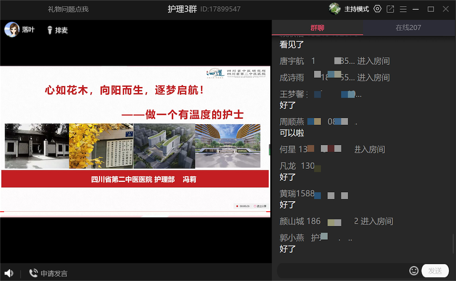Image resolution: width=456 pixels, height=281 pixels.
Task: Click the 落叶 user avatar
Action: coord(12,30)
